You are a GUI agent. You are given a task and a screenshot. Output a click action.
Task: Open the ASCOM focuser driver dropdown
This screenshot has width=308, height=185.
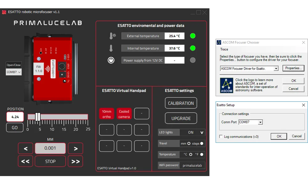[276, 68]
